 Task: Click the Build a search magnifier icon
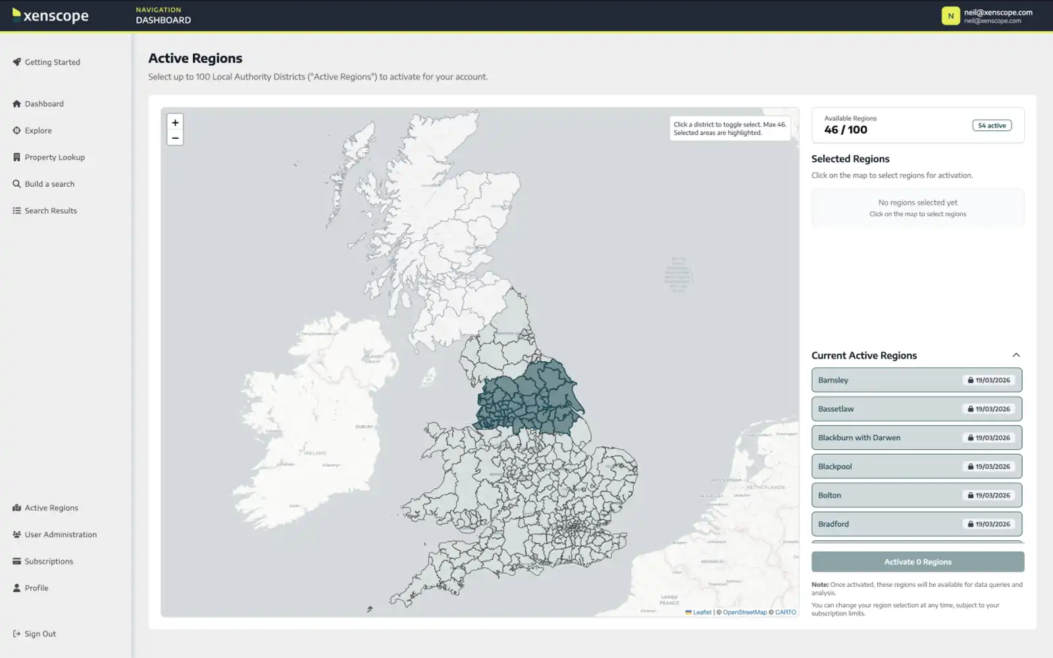(x=16, y=184)
